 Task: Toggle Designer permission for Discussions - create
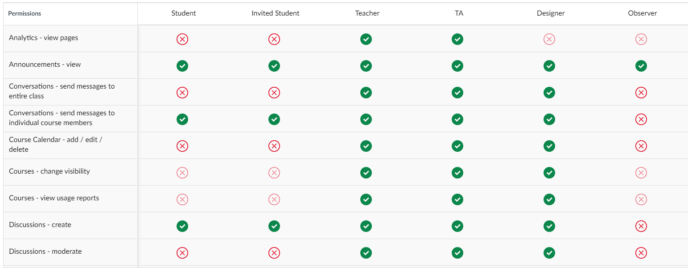point(549,226)
